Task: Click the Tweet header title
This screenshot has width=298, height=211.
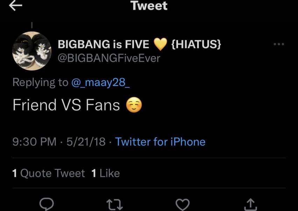Action: pyautogui.click(x=149, y=6)
